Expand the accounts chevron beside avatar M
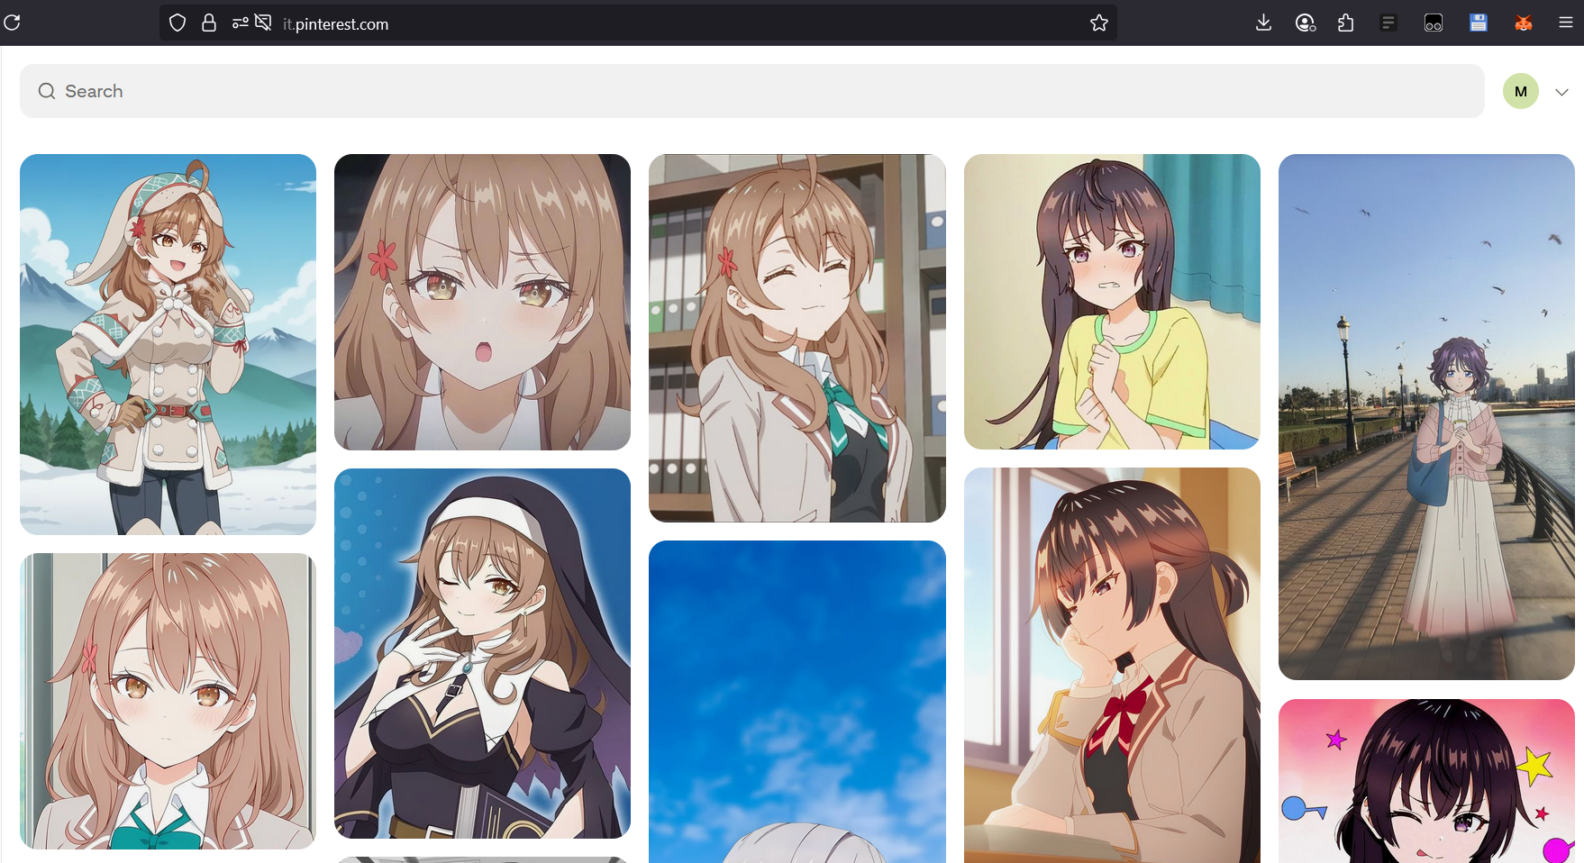 pyautogui.click(x=1562, y=92)
